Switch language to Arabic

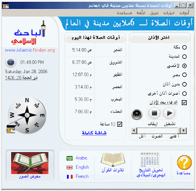[x=81, y=158]
